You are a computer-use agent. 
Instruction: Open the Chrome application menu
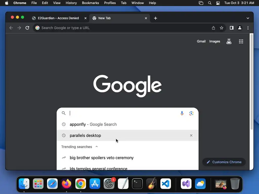click(x=20, y=3)
